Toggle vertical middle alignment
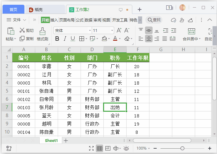 [149, 30]
